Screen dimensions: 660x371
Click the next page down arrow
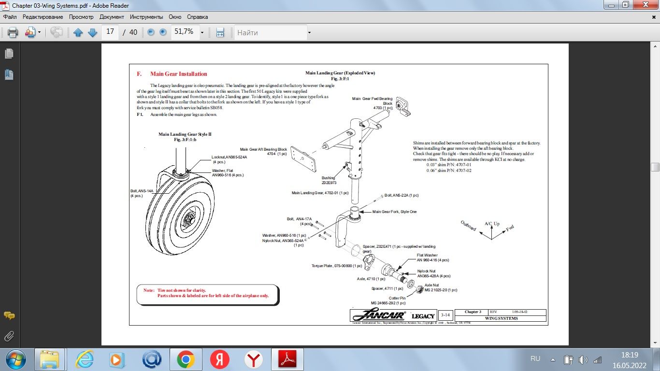point(92,32)
